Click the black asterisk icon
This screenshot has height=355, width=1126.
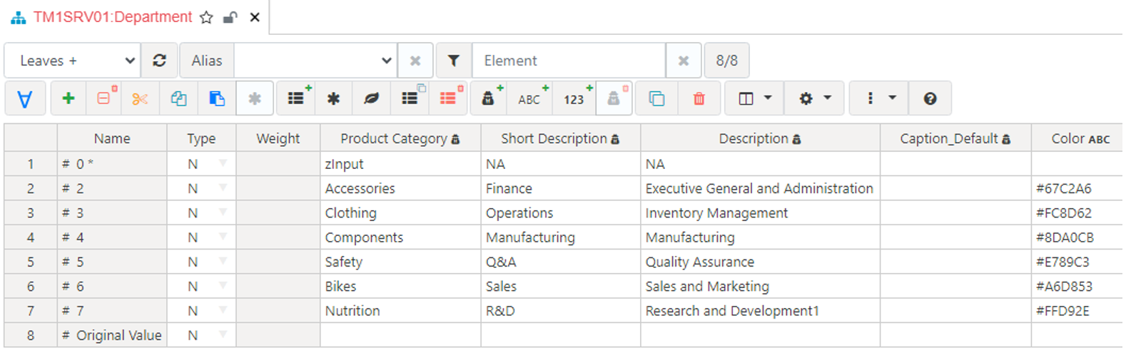coord(333,98)
